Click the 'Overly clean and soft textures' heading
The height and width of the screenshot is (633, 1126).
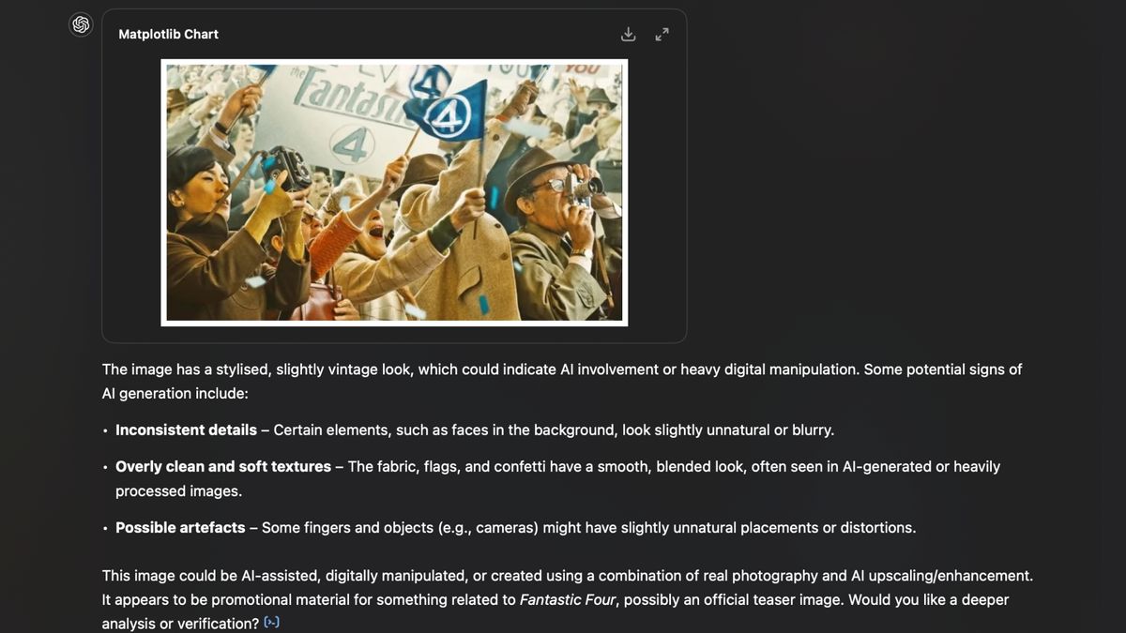click(x=223, y=466)
